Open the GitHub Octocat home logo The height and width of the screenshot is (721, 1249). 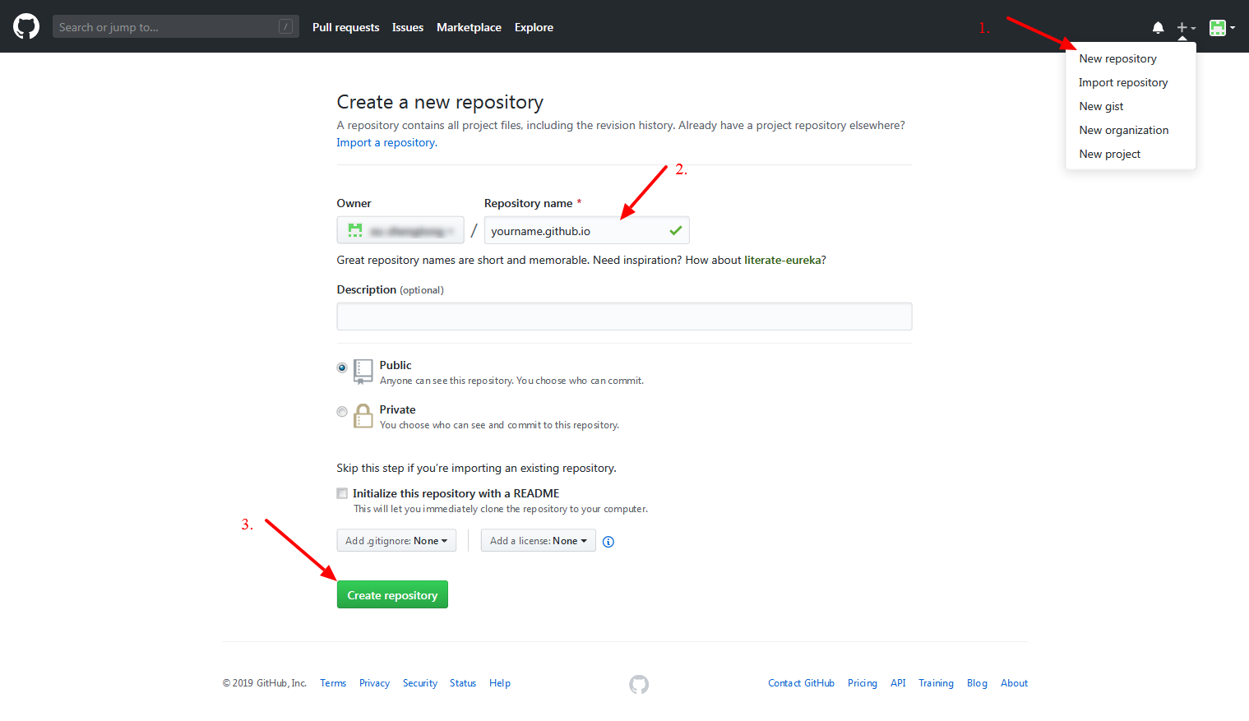[x=26, y=26]
